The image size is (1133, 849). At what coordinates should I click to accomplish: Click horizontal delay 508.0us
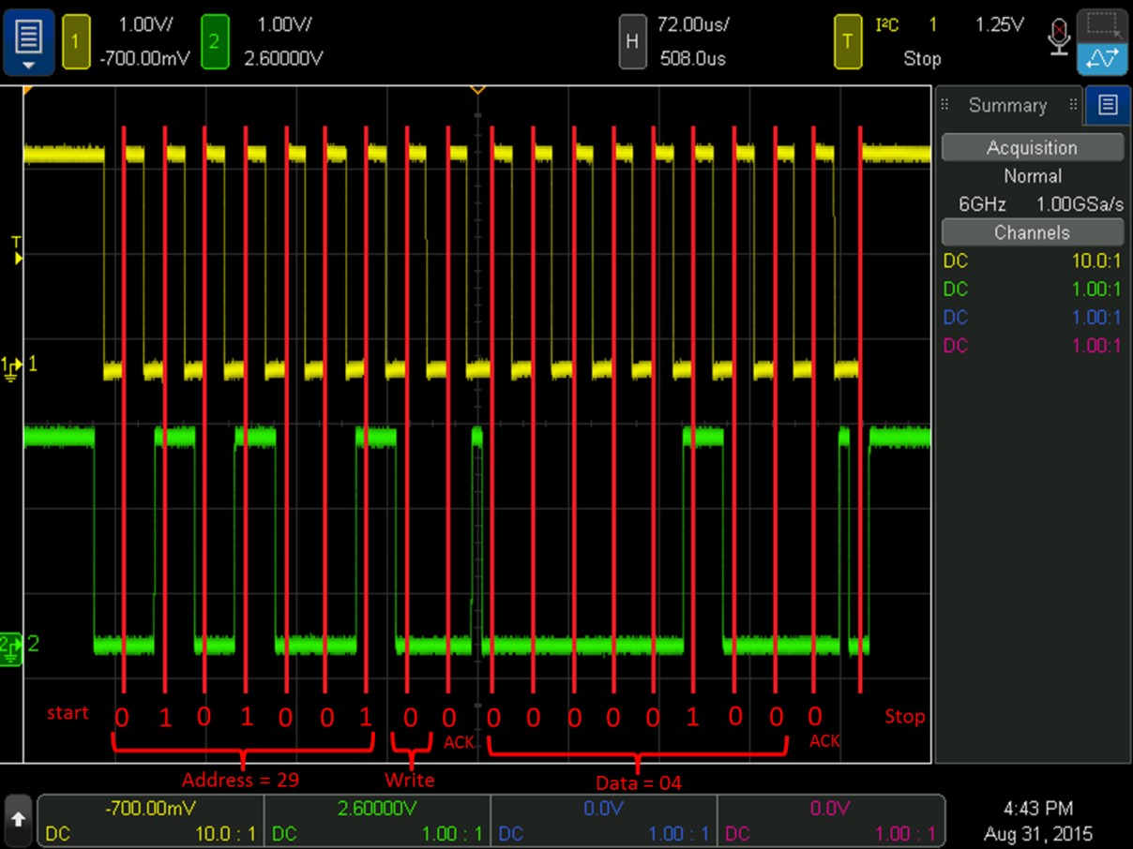[693, 58]
